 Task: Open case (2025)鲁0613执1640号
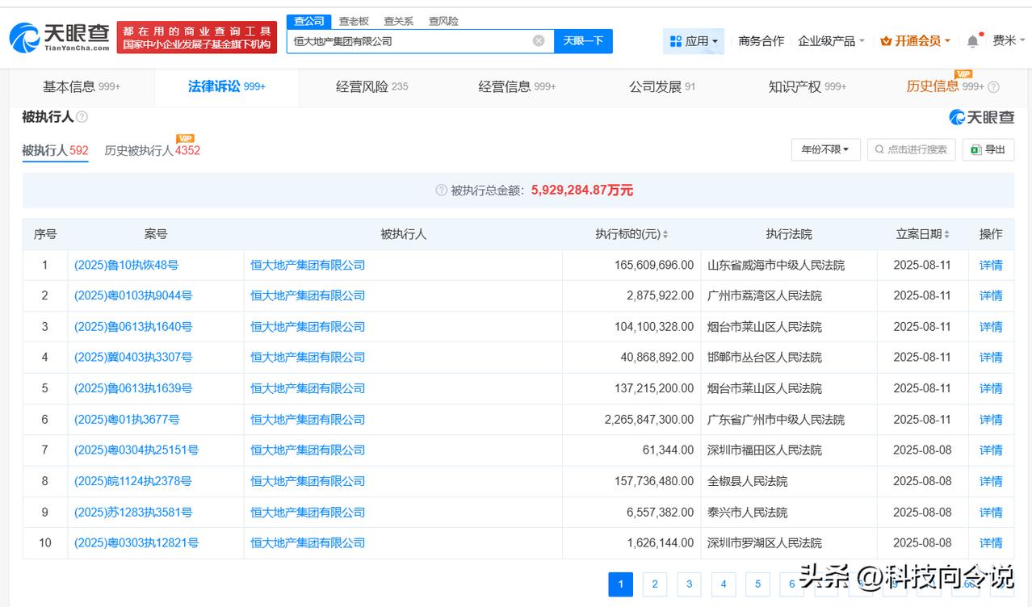pyautogui.click(x=133, y=327)
